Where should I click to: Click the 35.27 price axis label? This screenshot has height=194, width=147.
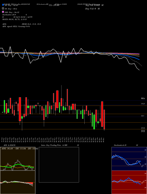[143, 104]
